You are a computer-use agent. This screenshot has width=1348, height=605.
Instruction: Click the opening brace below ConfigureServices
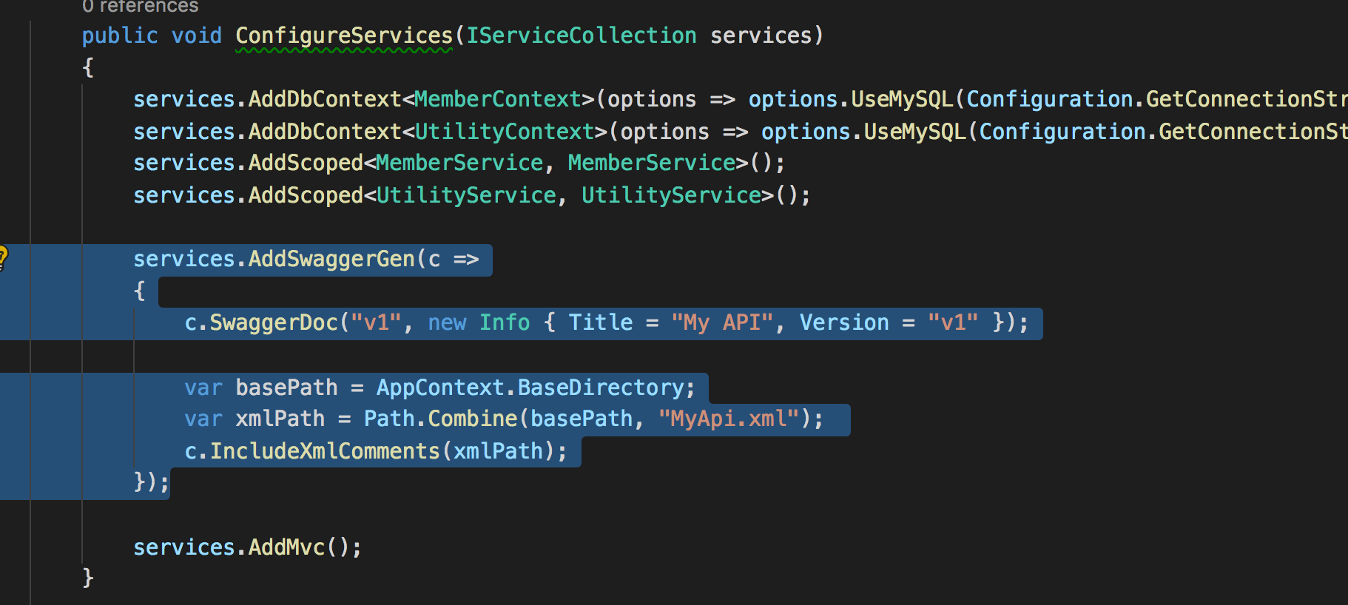pos(88,67)
